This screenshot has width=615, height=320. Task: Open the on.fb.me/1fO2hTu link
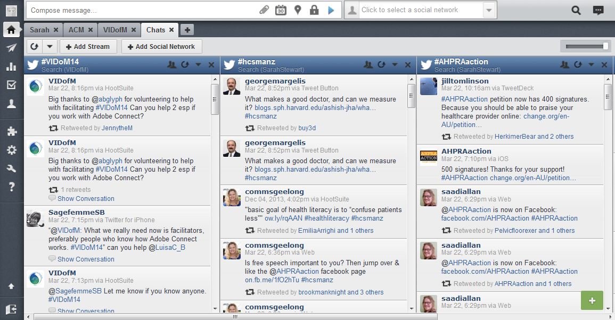[x=272, y=280]
